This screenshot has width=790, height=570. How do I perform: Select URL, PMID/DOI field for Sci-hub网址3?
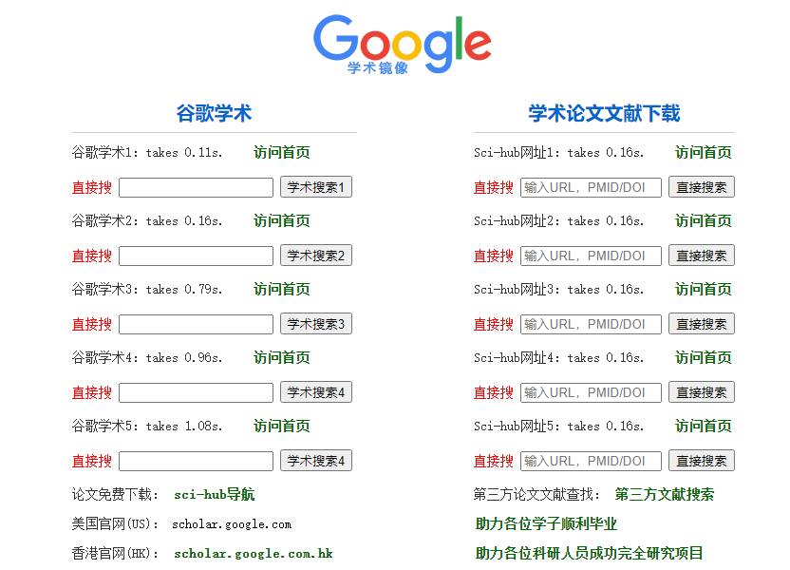[x=591, y=325]
